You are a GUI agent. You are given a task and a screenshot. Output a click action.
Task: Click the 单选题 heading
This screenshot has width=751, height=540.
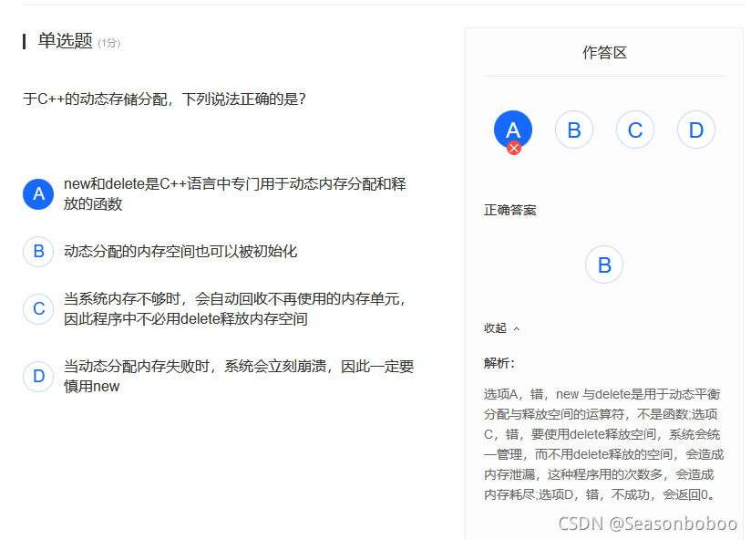tap(65, 41)
